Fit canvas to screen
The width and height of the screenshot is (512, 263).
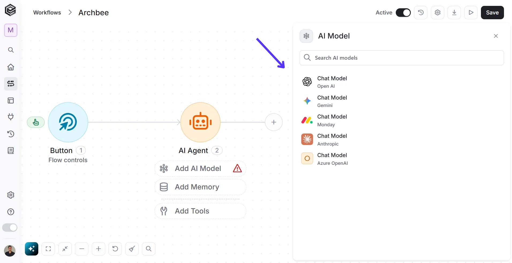click(48, 249)
